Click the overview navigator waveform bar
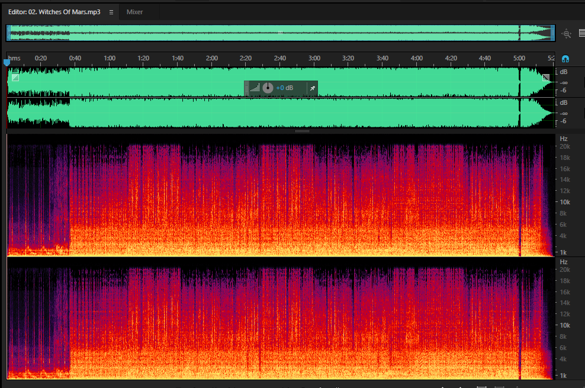This screenshot has width=585, height=388. coord(281,33)
